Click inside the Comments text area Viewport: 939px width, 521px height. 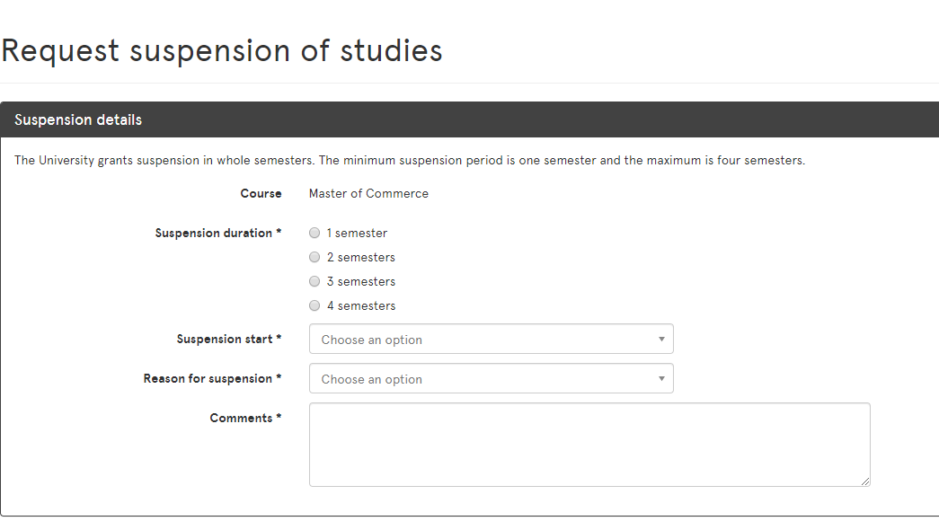[x=589, y=444]
